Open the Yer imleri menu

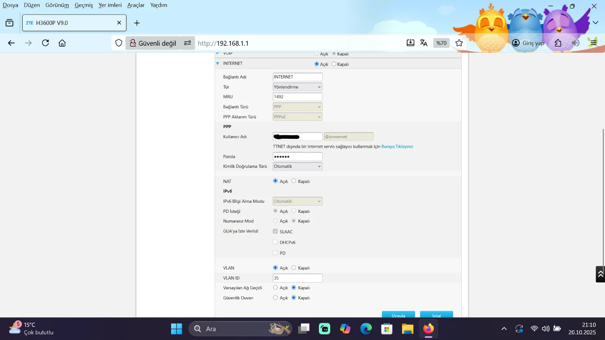pos(110,5)
